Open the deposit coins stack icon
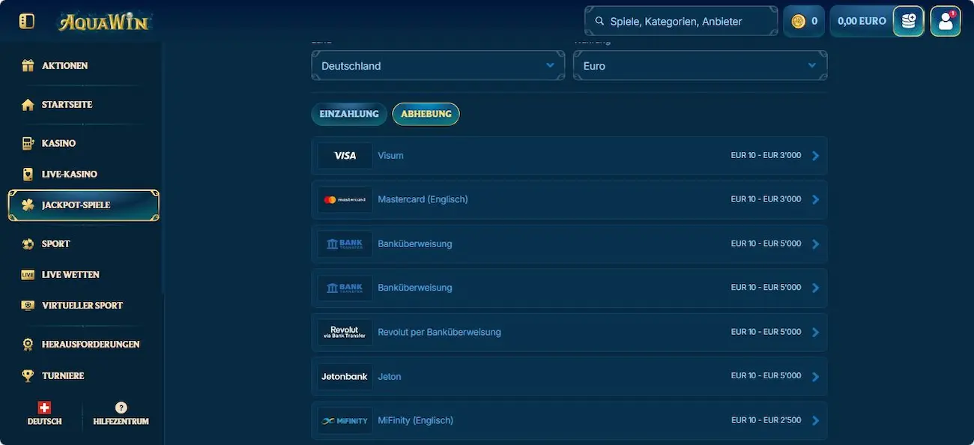The image size is (974, 445). [x=908, y=21]
